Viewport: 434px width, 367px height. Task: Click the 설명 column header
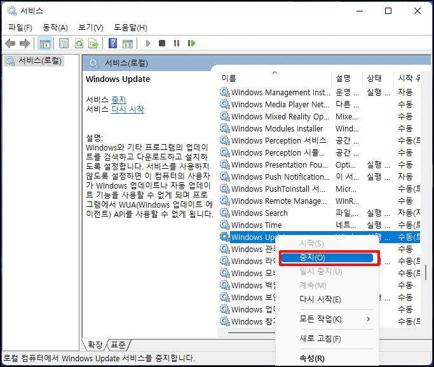click(346, 78)
